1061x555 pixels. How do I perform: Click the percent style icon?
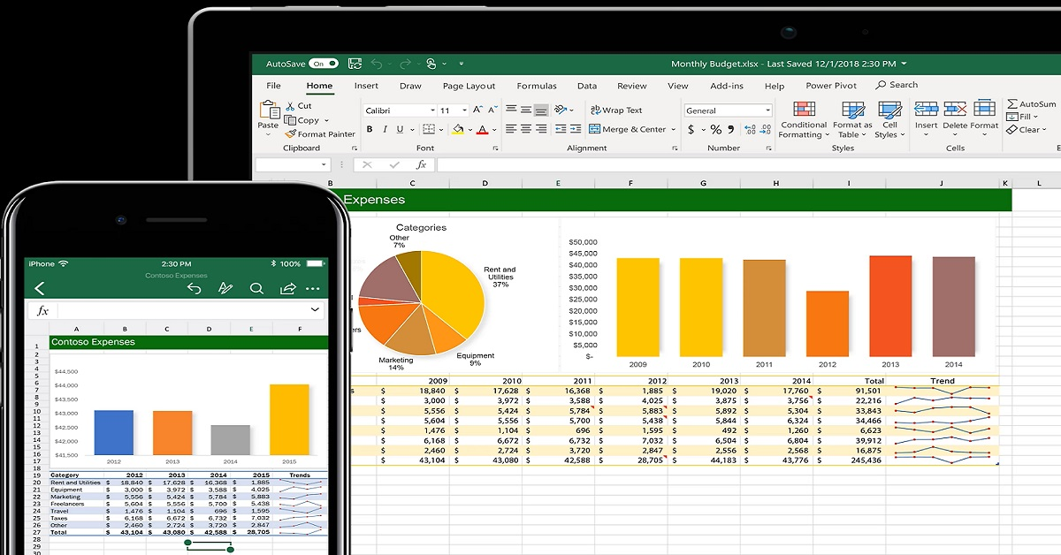[x=715, y=129]
